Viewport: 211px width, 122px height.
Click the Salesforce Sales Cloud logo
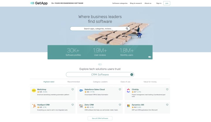[x=81, y=91]
